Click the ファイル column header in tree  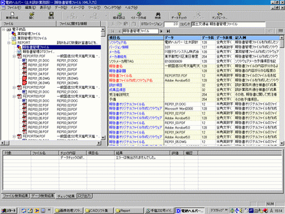(28, 24)
